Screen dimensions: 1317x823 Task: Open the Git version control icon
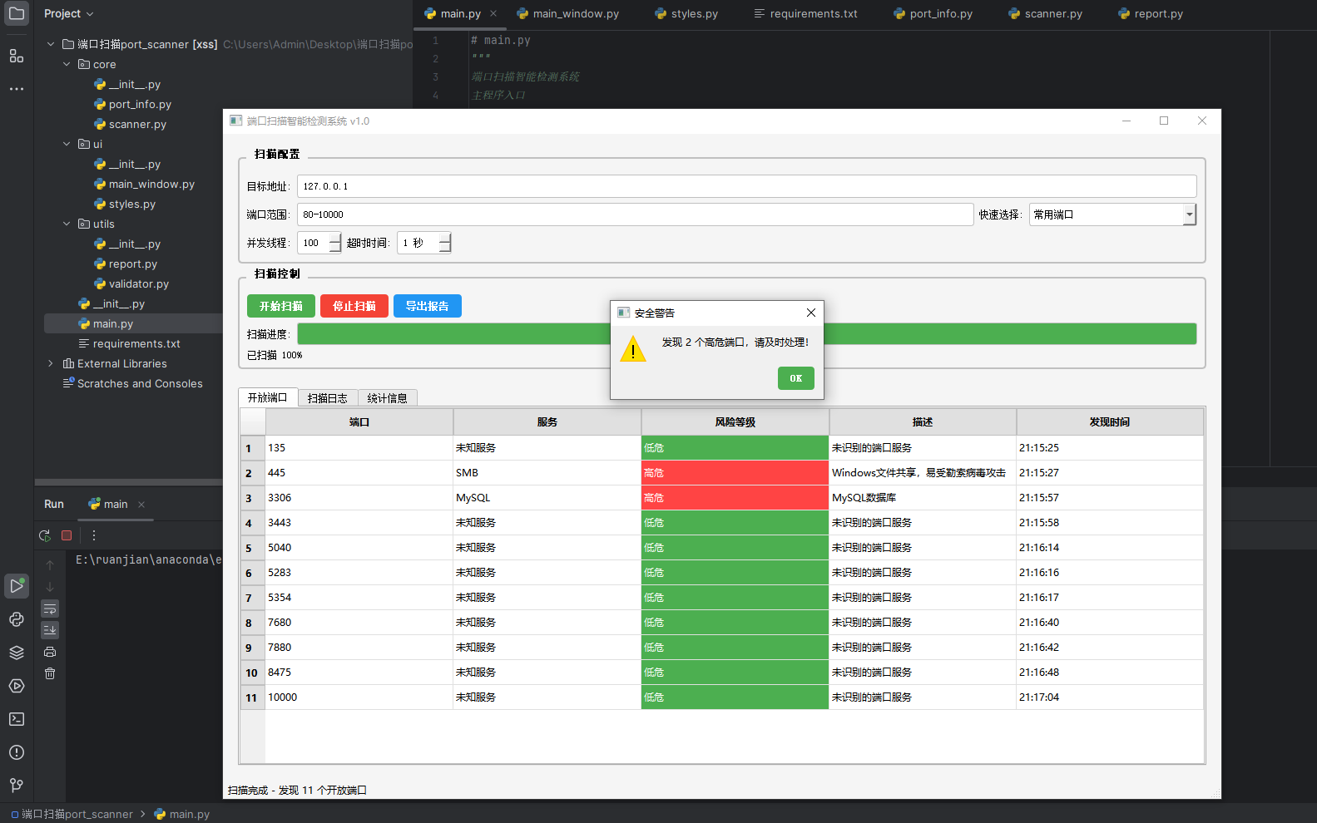coord(17,786)
